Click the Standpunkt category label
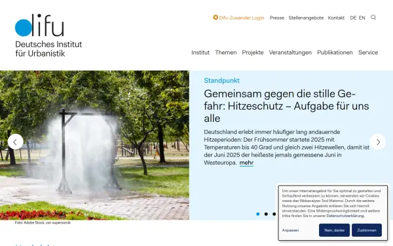393x246 pixels. (221, 81)
